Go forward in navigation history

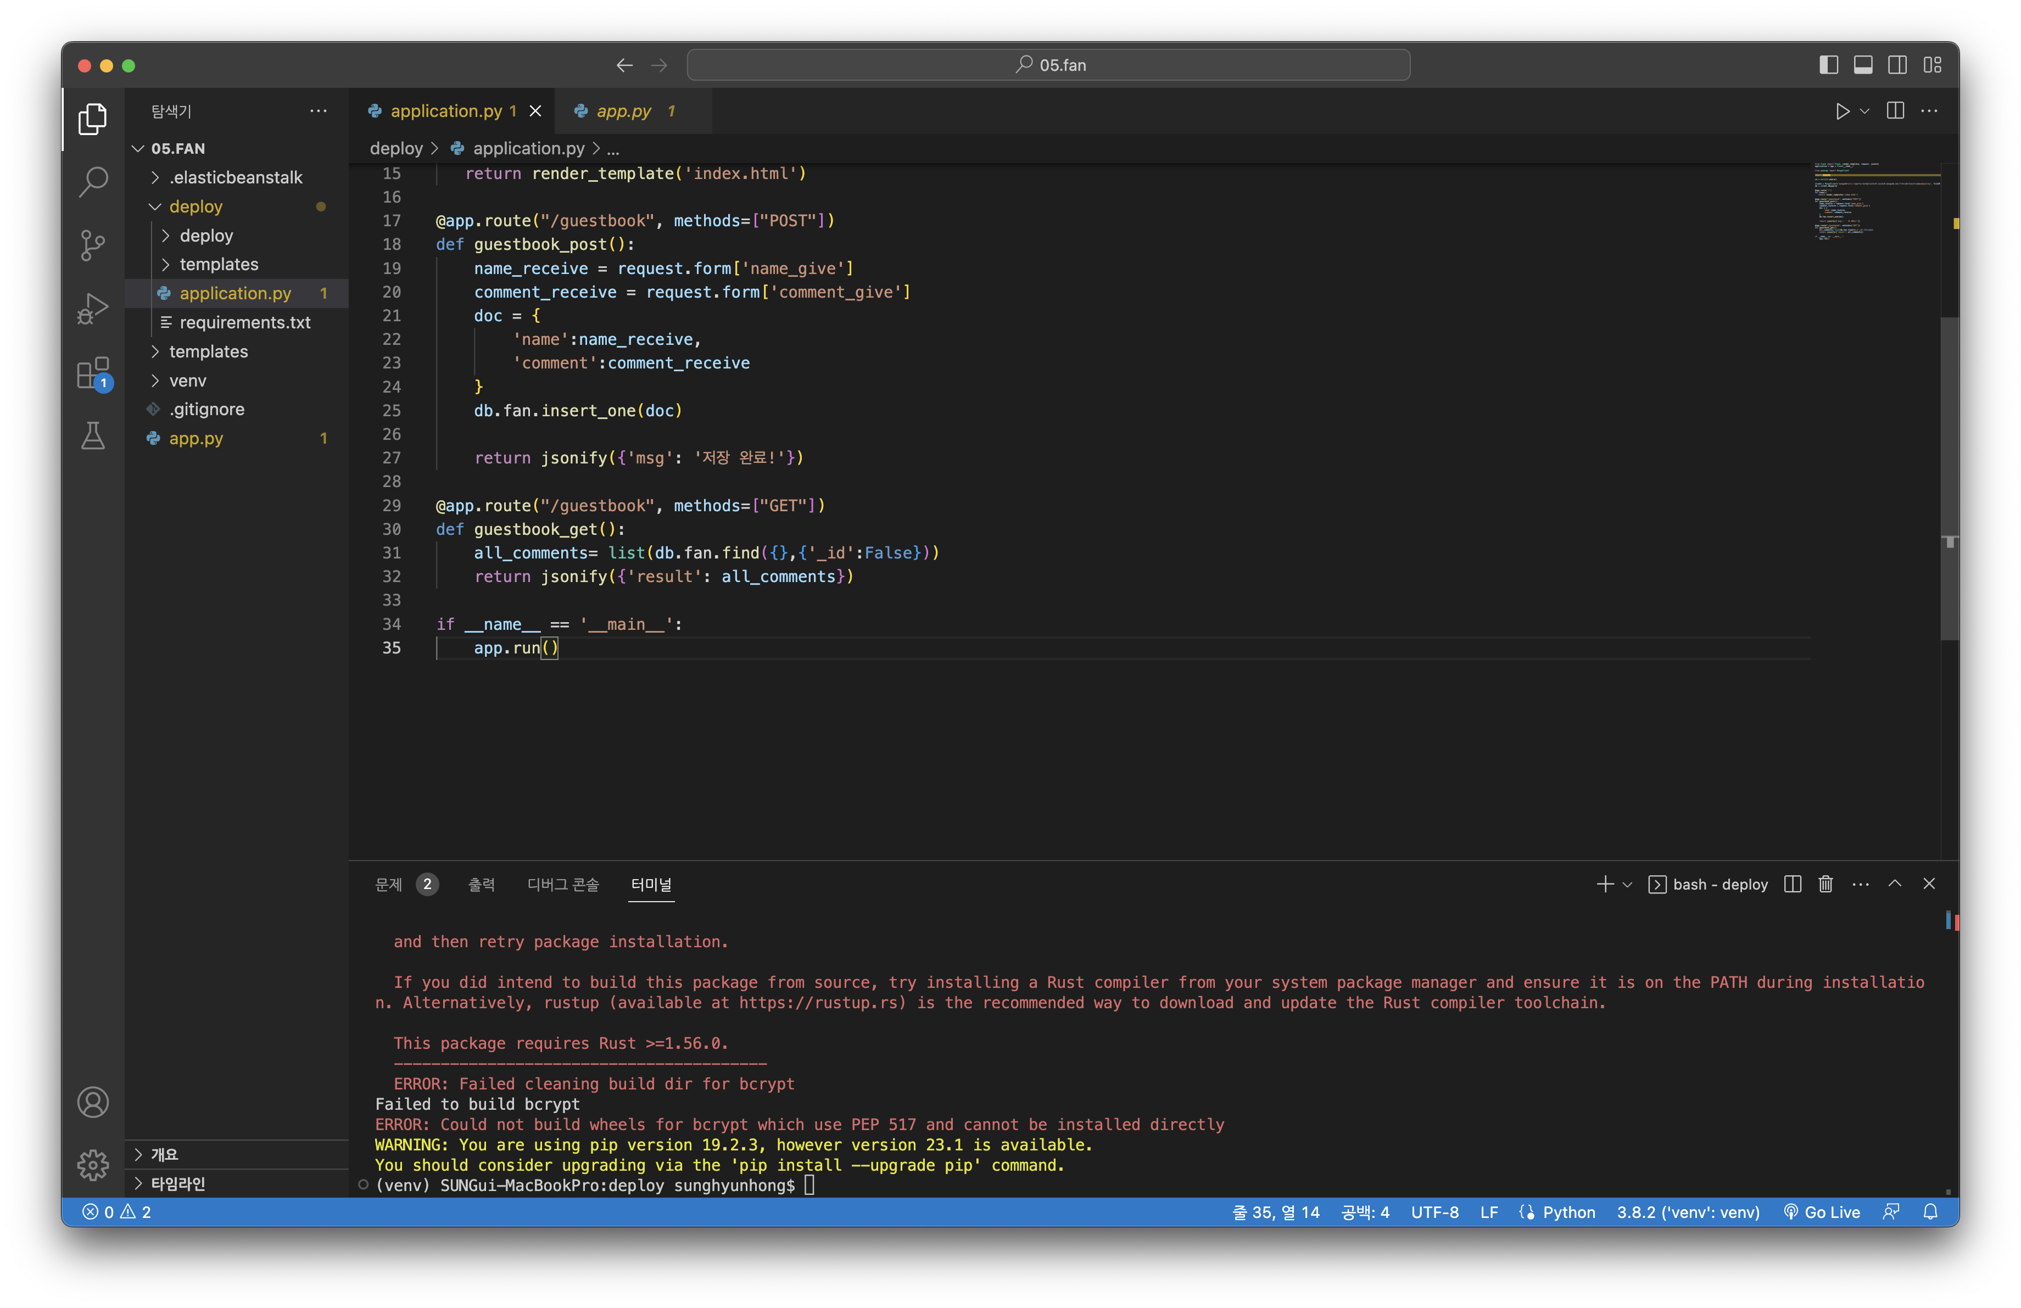click(660, 65)
